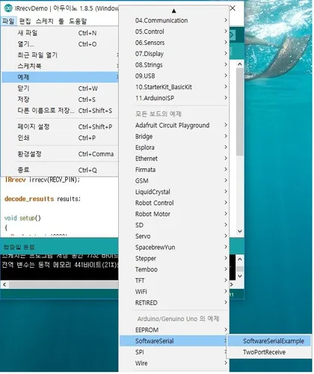Open Robot Control examples
The height and width of the screenshot is (374, 314).
point(174,203)
